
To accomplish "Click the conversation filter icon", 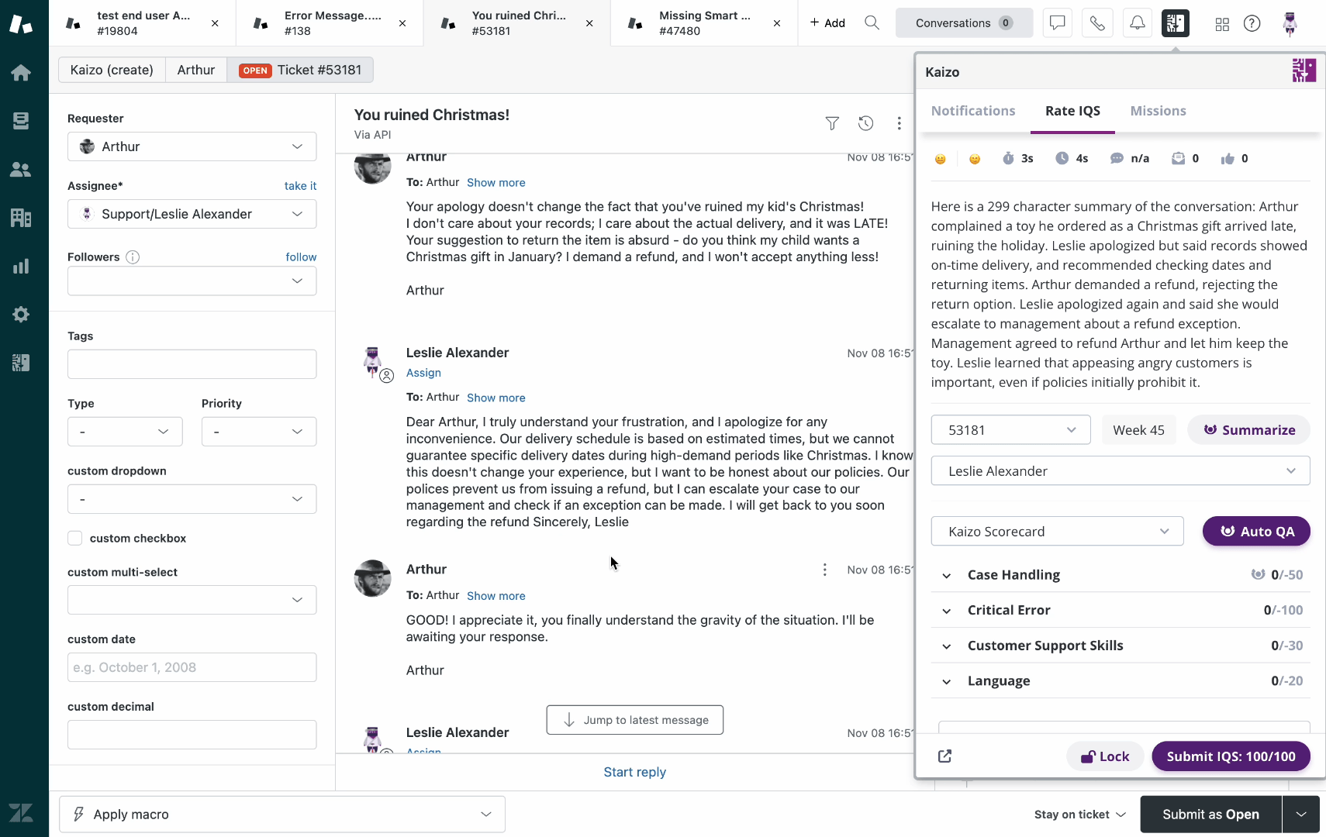I will pyautogui.click(x=832, y=123).
